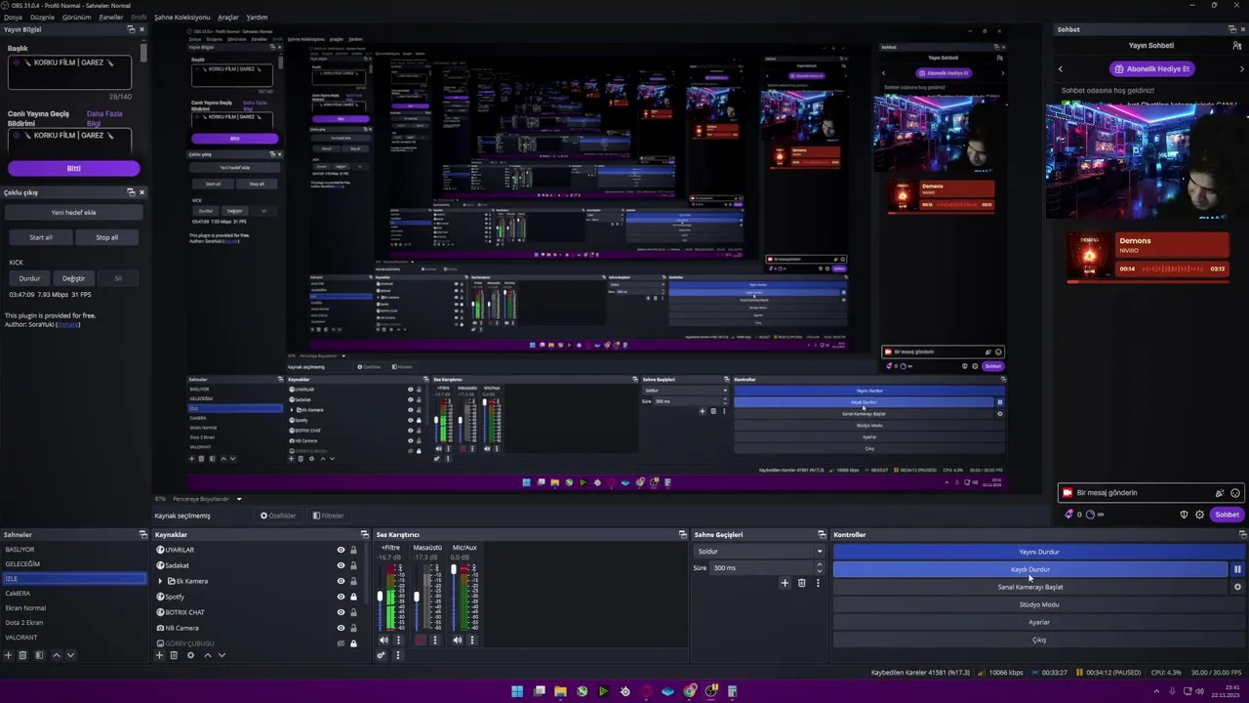Open emoji picker in chat input
The height and width of the screenshot is (703, 1249).
[x=1235, y=493]
